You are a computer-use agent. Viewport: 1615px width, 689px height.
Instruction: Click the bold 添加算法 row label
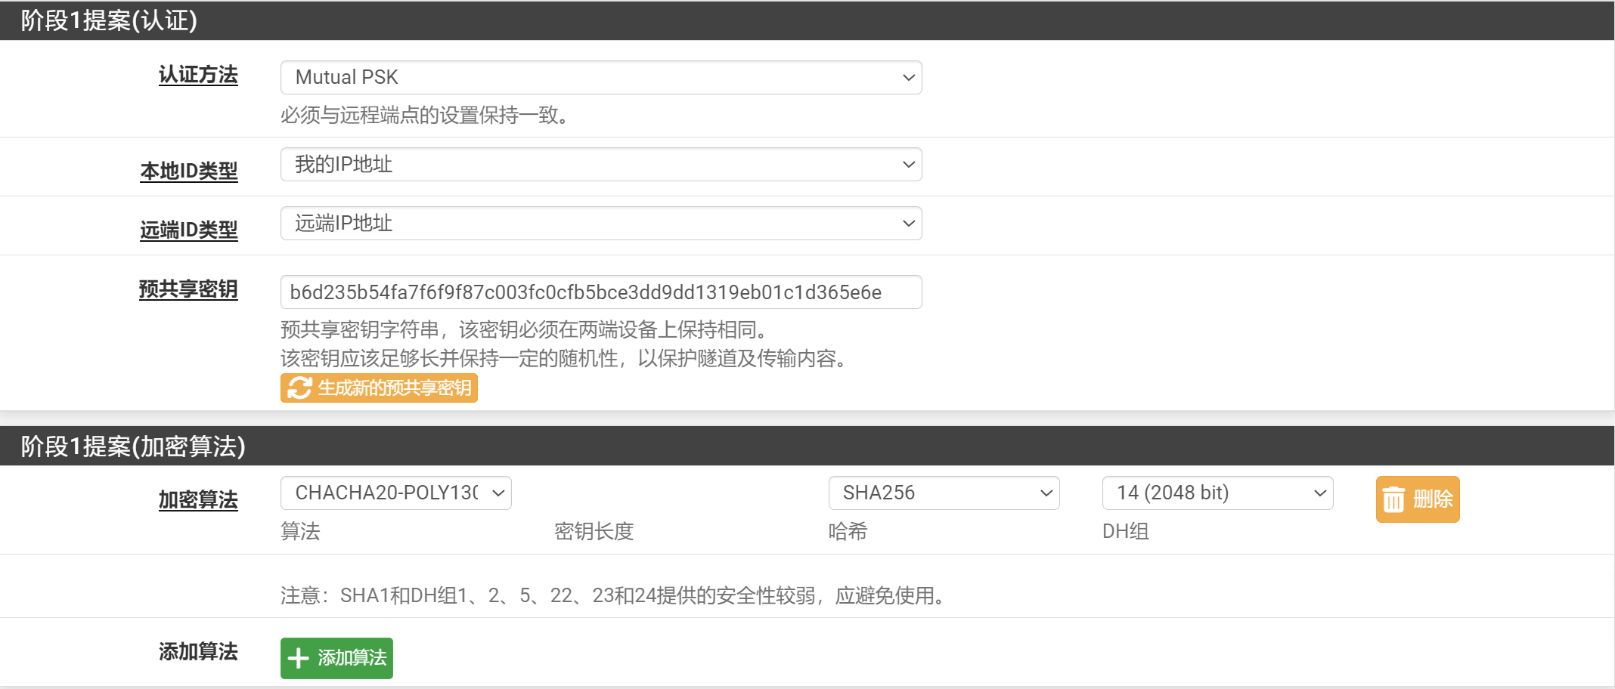pyautogui.click(x=198, y=651)
